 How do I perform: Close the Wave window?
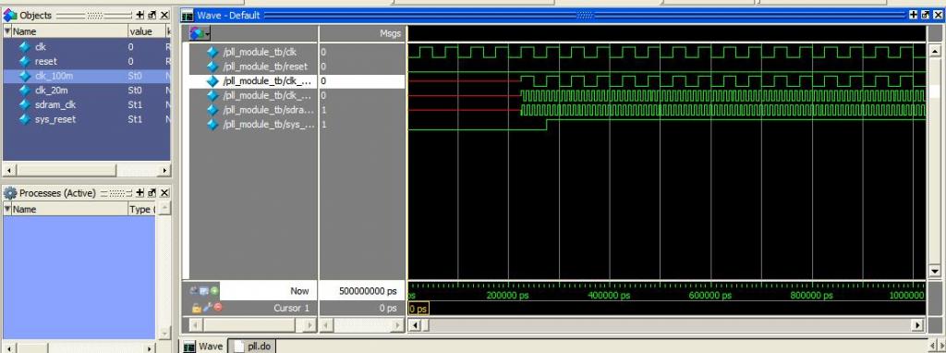pos(938,15)
